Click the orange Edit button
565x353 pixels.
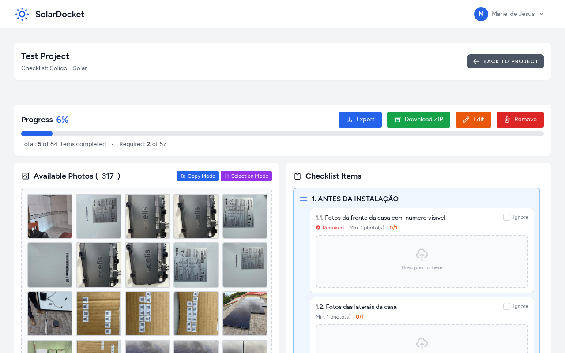click(473, 120)
